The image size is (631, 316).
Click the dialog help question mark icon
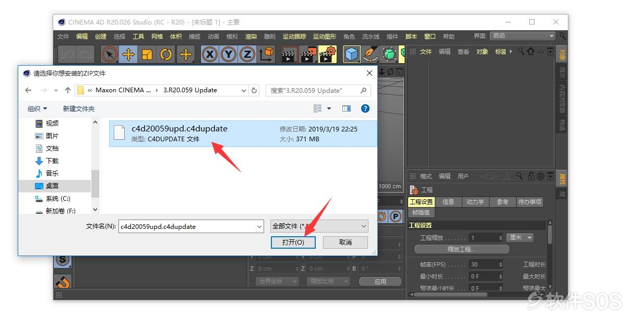coord(365,108)
